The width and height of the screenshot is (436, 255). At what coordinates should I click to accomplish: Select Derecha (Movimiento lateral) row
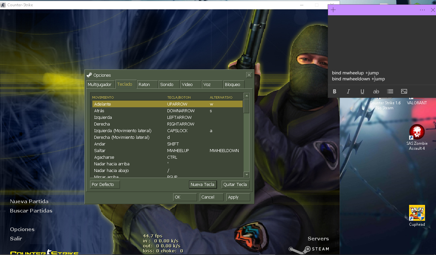click(x=167, y=137)
